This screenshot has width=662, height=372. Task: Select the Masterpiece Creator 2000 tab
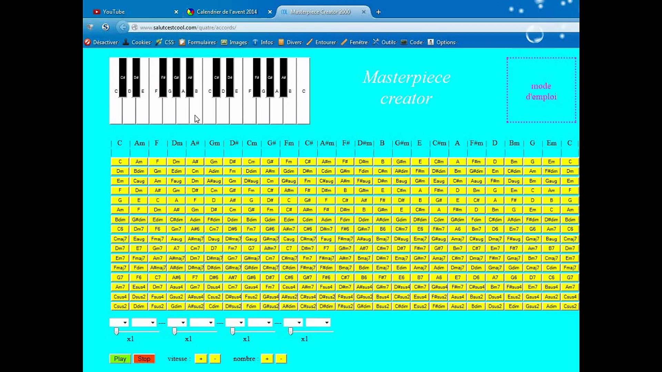[x=321, y=12]
